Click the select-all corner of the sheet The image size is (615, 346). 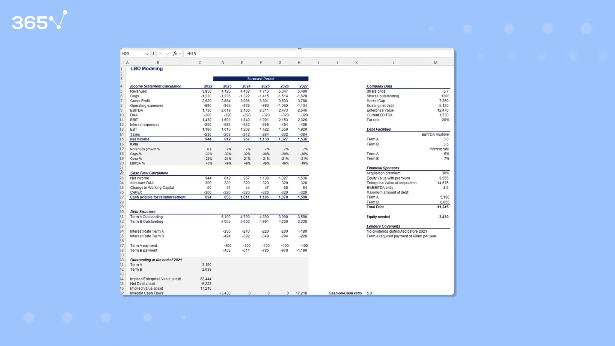(122, 63)
